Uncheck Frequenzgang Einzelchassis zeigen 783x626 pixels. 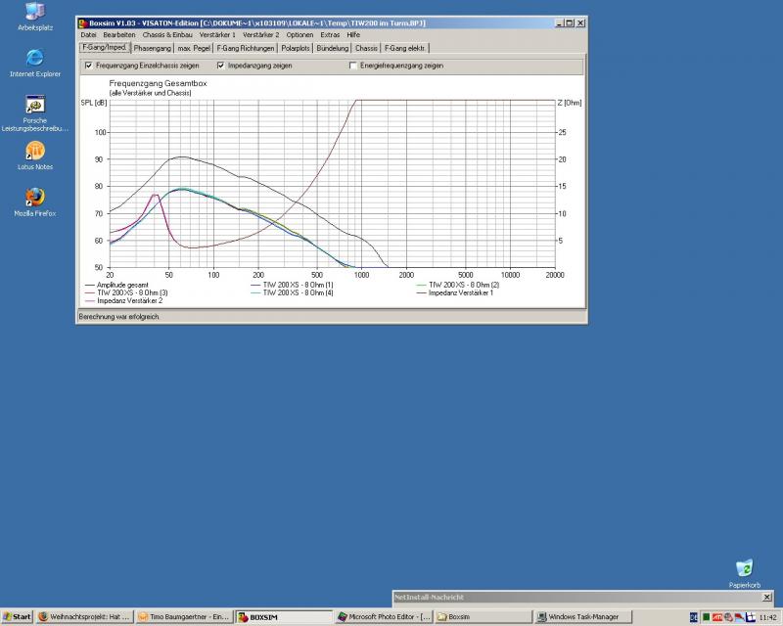coord(89,66)
